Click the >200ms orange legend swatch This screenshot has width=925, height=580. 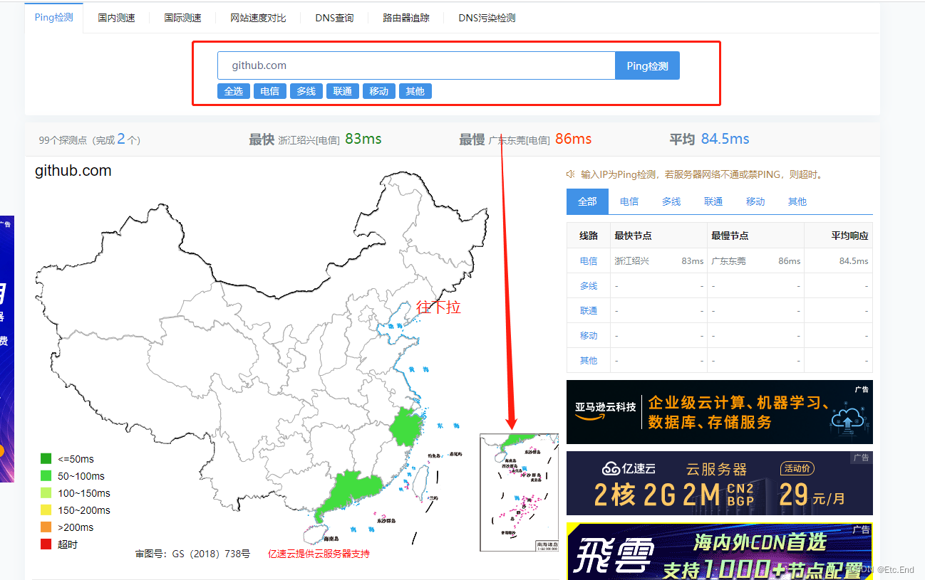point(46,527)
